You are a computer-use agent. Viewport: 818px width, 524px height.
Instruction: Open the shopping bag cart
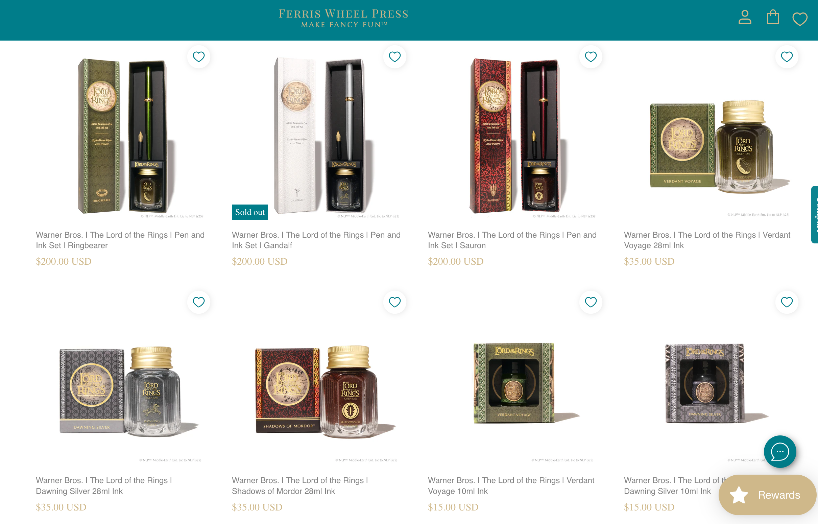[x=773, y=17]
